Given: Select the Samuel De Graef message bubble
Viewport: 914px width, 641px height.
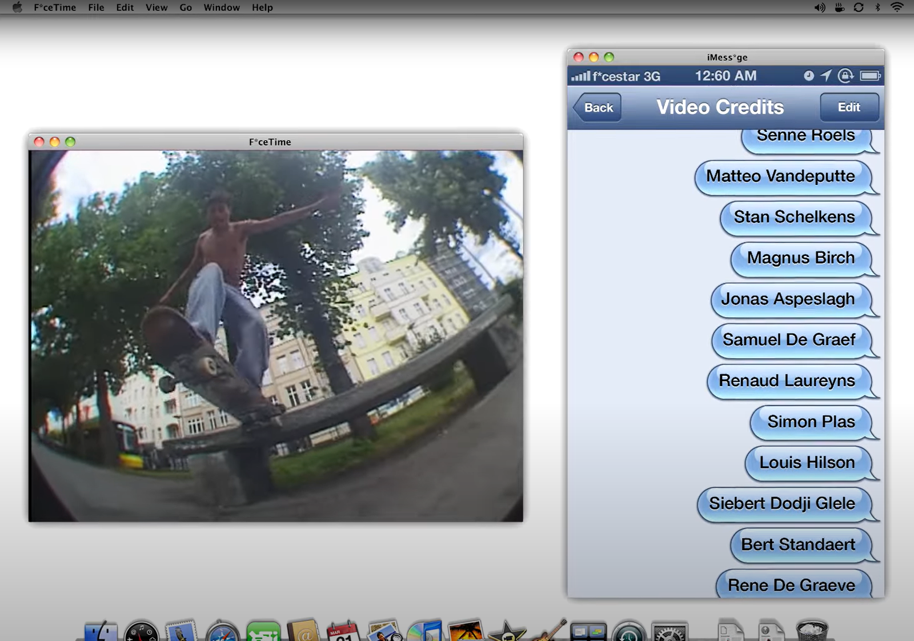Looking at the screenshot, I should click(795, 341).
